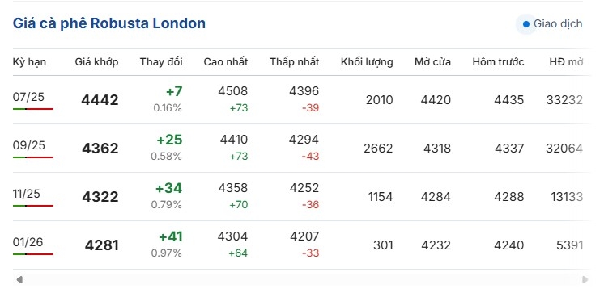Sort by Giá khớp column header

(x=96, y=62)
